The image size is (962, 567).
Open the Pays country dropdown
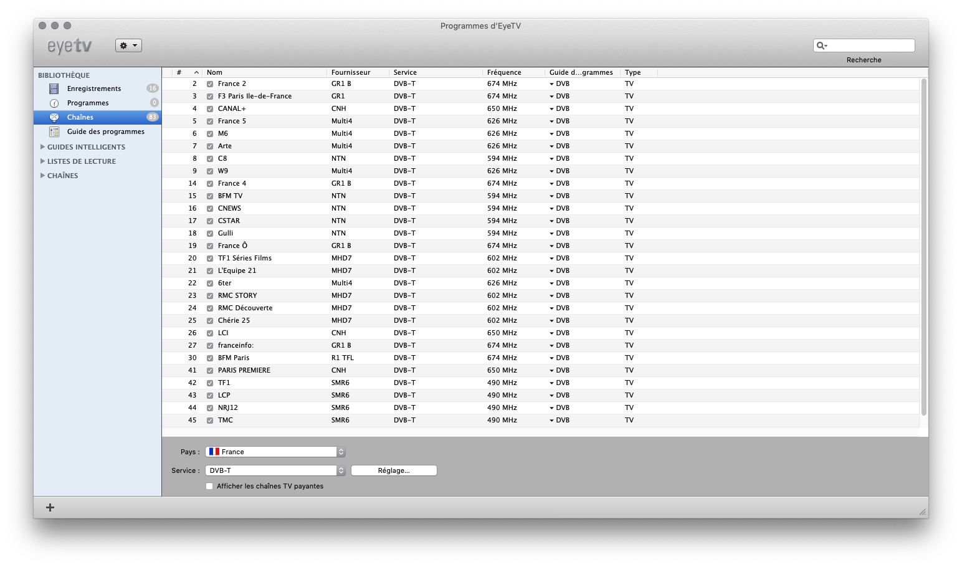[275, 452]
